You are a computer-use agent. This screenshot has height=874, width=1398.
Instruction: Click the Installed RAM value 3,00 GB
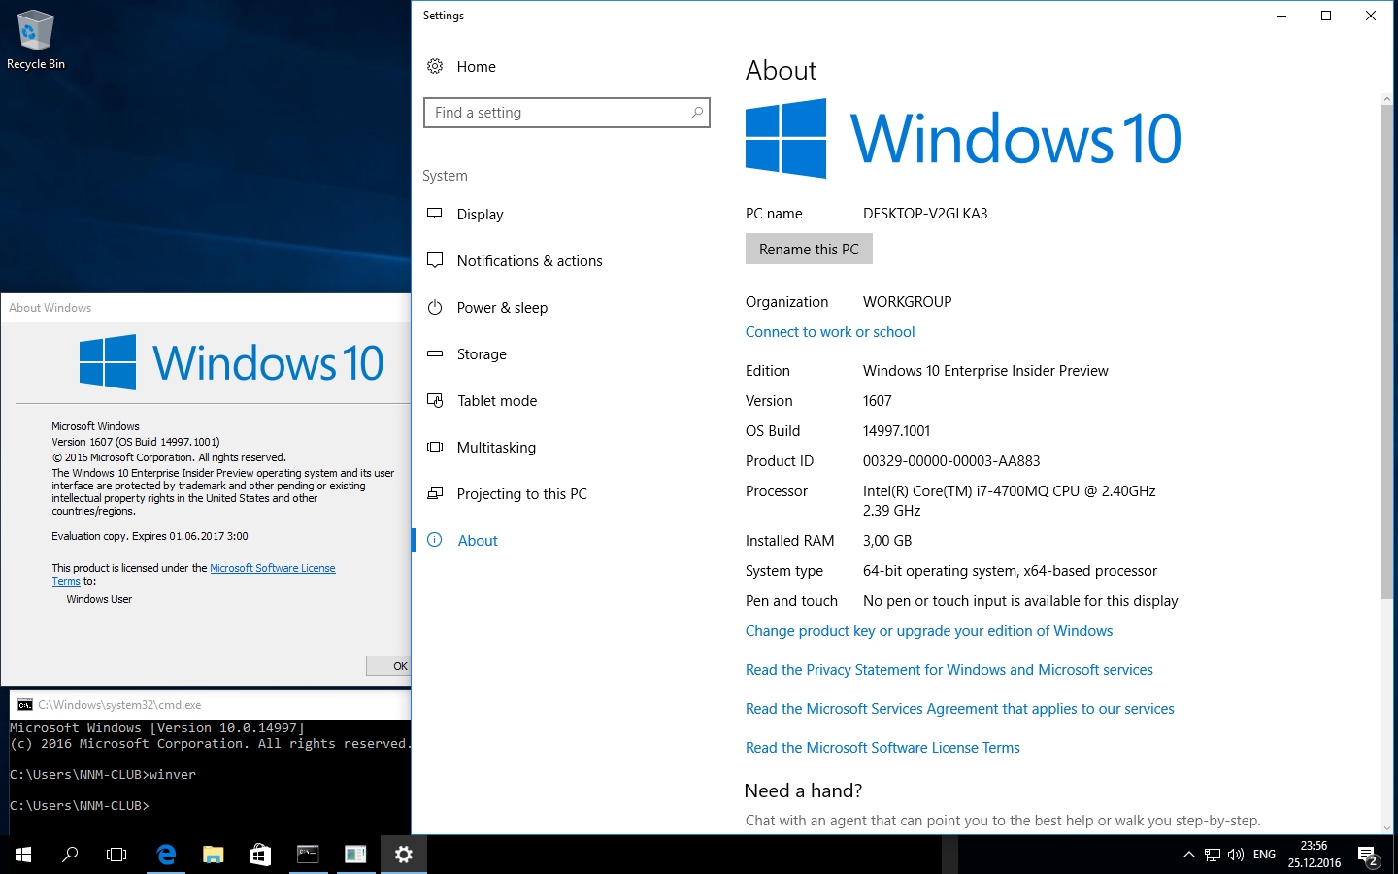coord(887,541)
